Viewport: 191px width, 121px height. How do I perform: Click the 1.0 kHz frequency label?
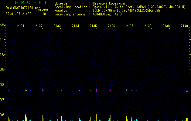[2, 54]
